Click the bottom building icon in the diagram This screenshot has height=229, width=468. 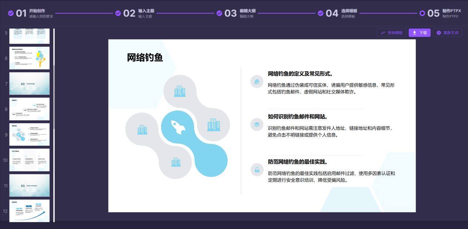coord(176,162)
